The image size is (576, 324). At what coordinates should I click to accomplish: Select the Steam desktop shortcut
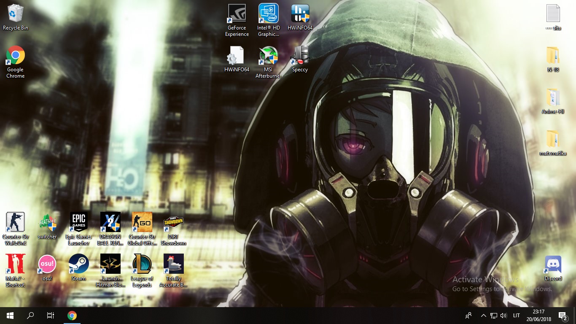click(x=79, y=267)
